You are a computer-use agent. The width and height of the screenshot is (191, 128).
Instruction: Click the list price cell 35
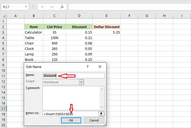click(x=54, y=32)
